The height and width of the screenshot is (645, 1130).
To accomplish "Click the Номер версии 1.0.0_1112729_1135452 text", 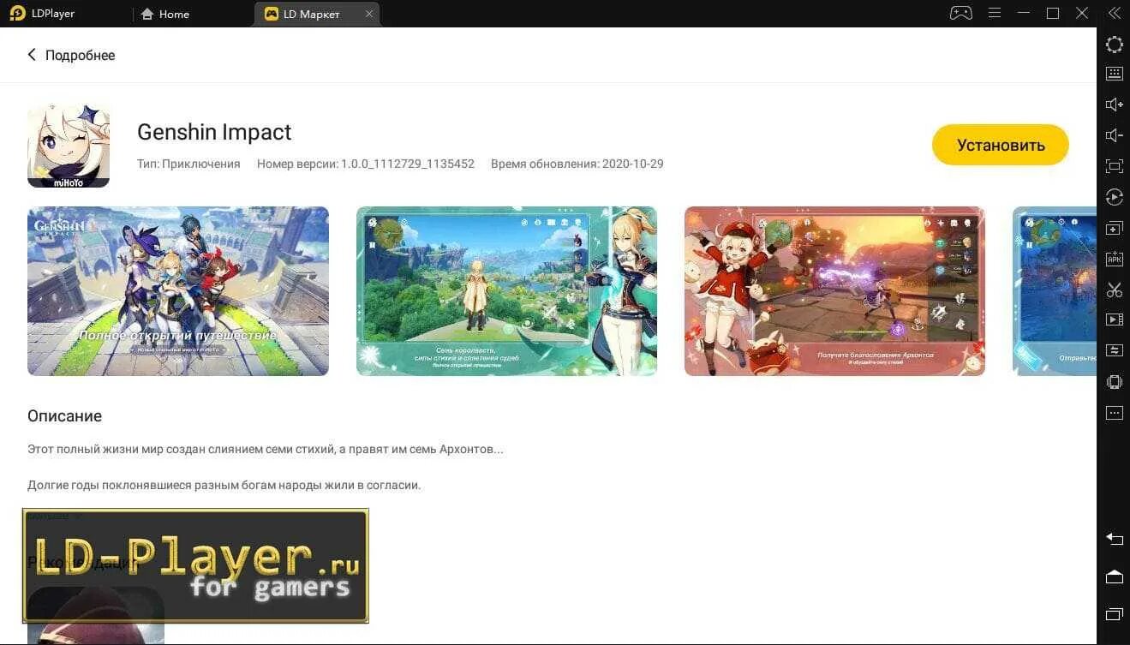I will [x=366, y=164].
